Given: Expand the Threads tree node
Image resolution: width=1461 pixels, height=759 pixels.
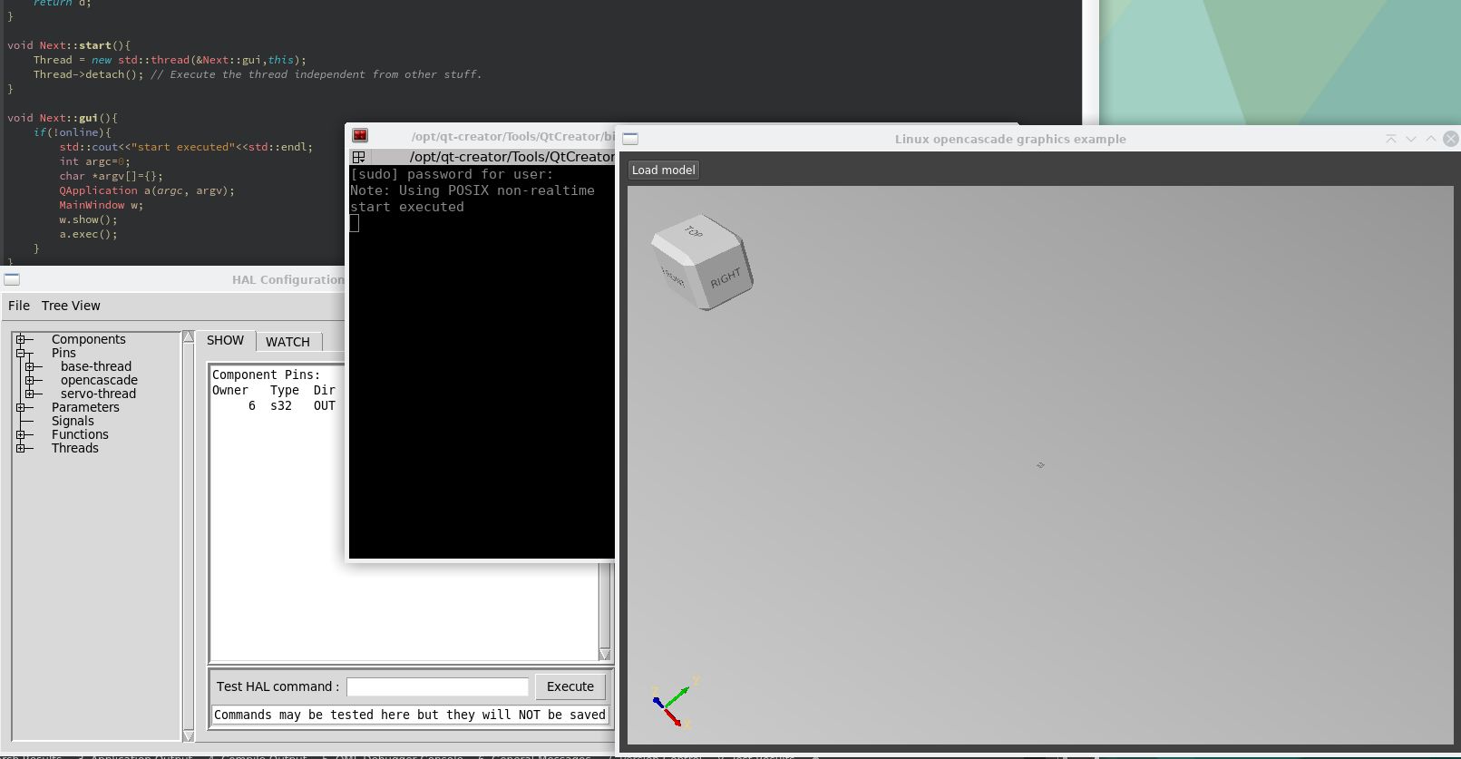Looking at the screenshot, I should tap(21, 449).
